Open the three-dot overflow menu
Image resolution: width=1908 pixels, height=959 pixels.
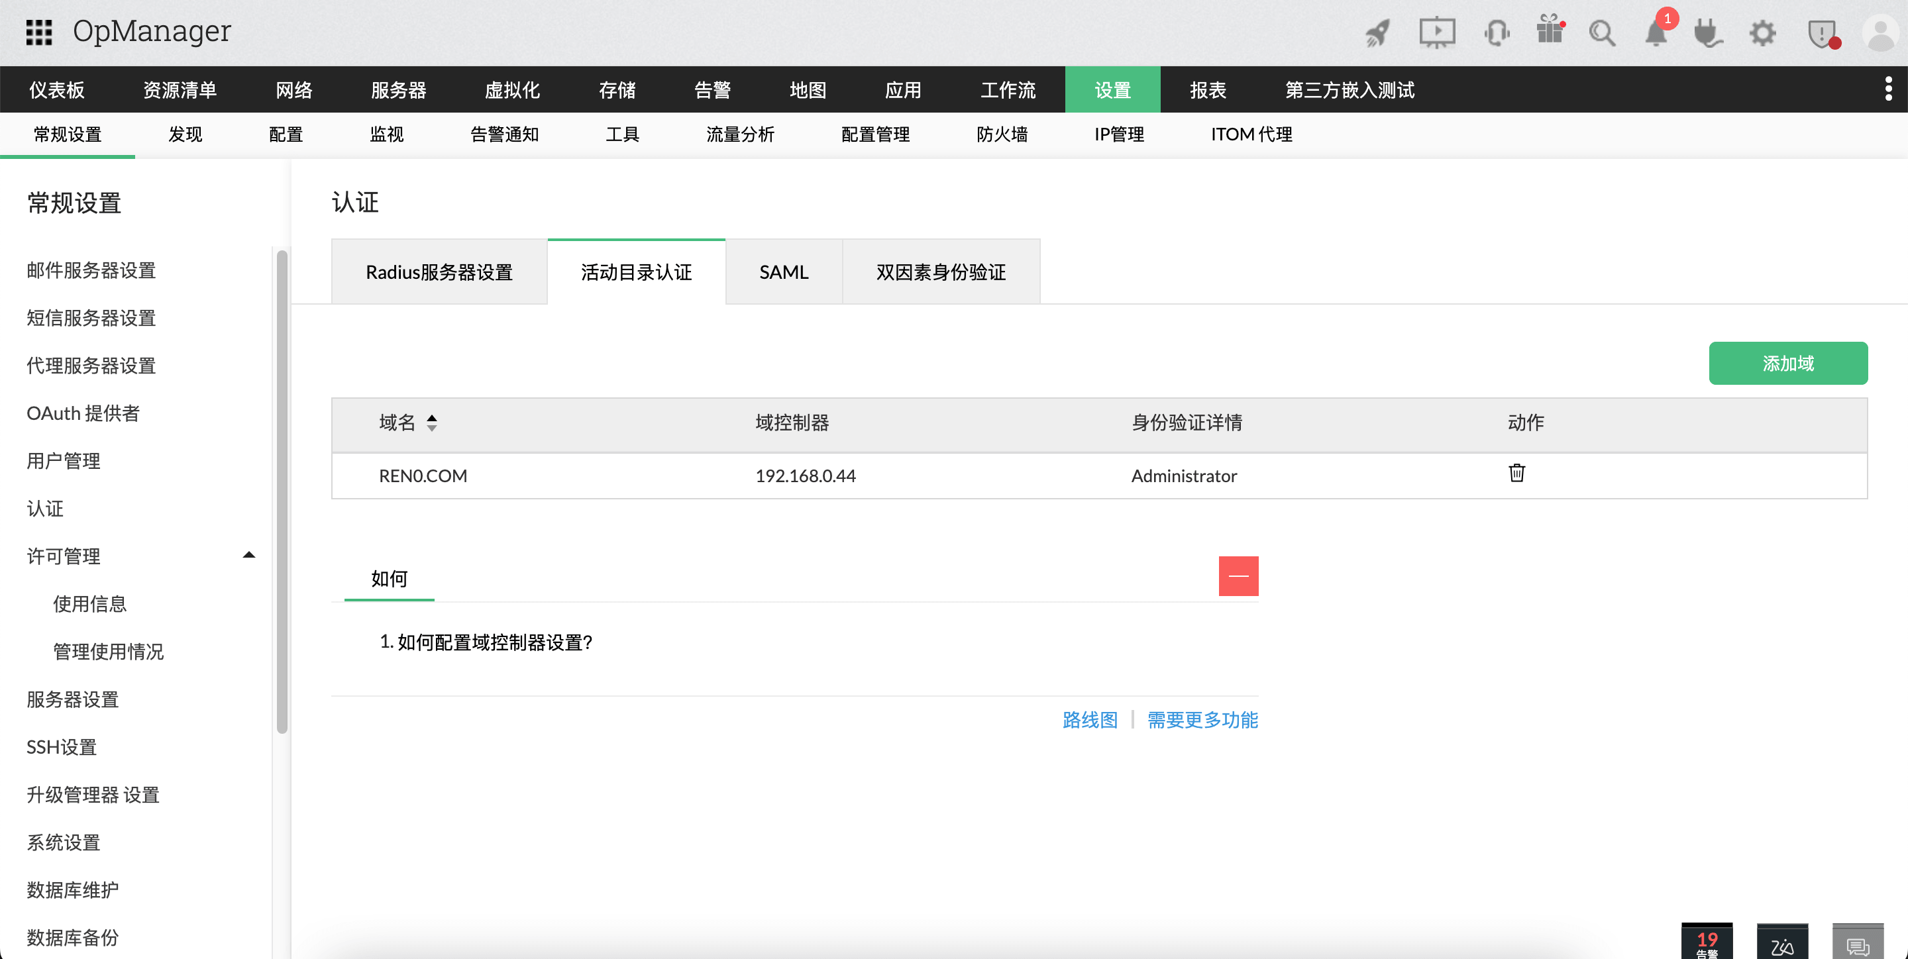[x=1889, y=89]
